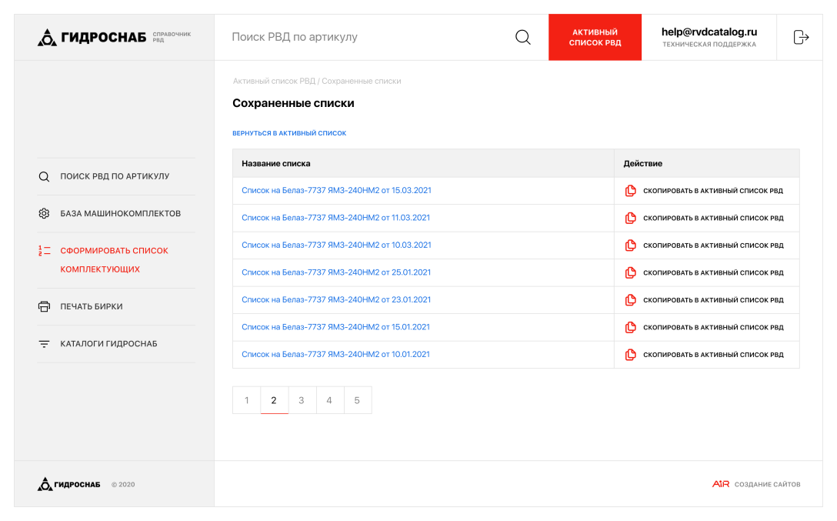Focus the Поиск РВД по артикулу search field
837x521 pixels.
point(362,37)
